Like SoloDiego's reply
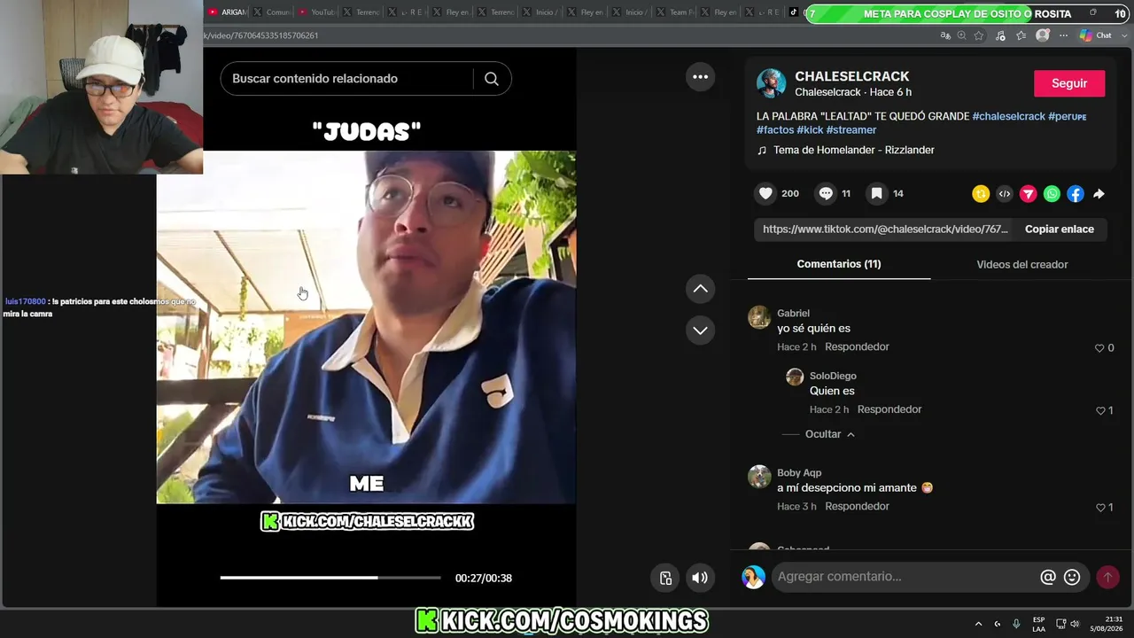1134x638 pixels. pyautogui.click(x=1099, y=411)
